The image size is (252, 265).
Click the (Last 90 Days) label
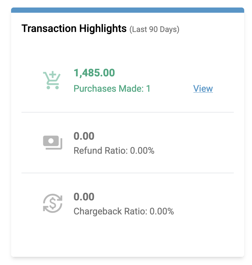pos(154,29)
